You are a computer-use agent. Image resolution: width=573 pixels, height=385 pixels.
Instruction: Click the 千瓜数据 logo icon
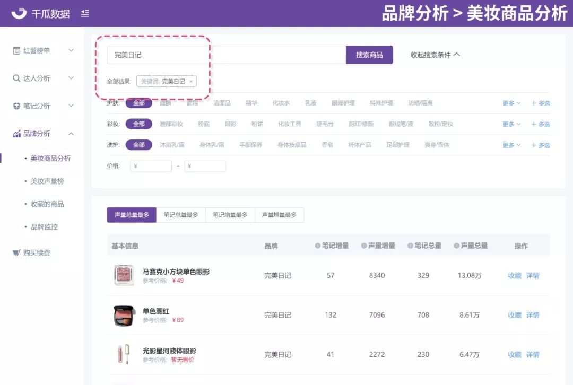point(19,13)
